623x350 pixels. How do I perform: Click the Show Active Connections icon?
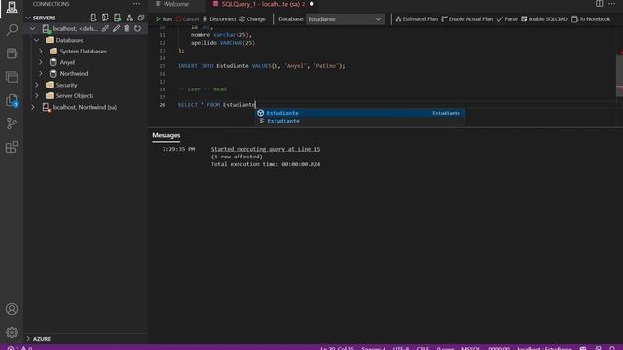coord(117,17)
